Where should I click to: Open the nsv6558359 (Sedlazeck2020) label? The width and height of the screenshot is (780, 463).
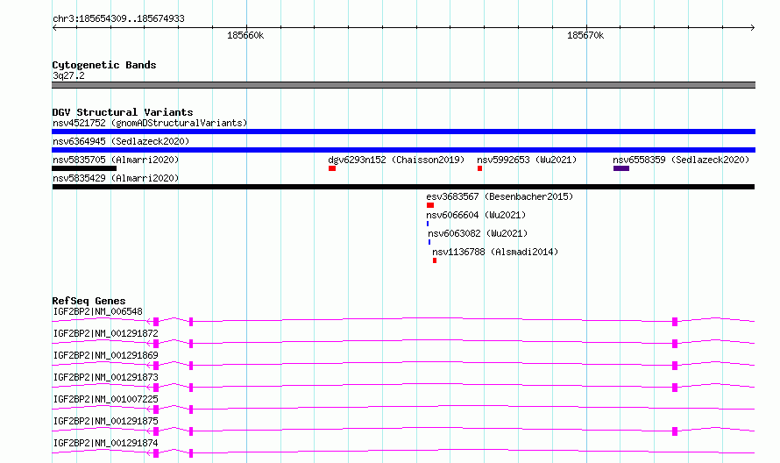pos(681,160)
